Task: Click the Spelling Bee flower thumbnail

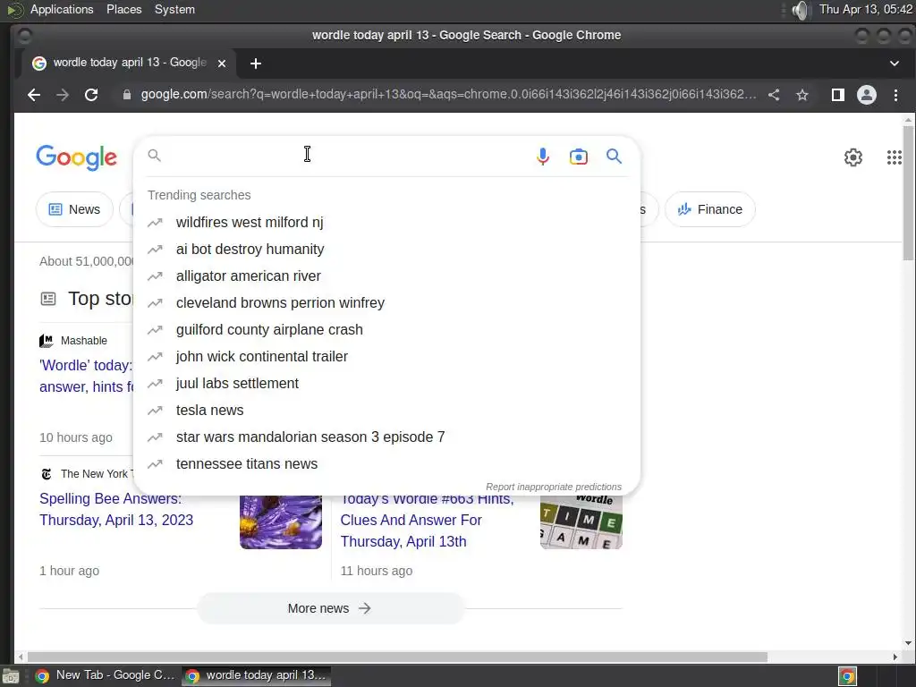Action: click(x=280, y=522)
